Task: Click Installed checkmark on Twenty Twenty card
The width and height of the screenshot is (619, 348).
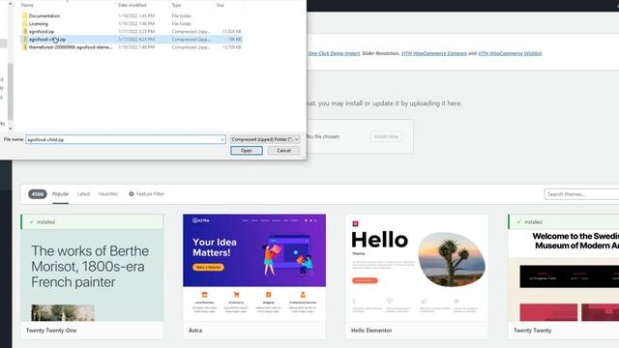Action: pos(519,222)
